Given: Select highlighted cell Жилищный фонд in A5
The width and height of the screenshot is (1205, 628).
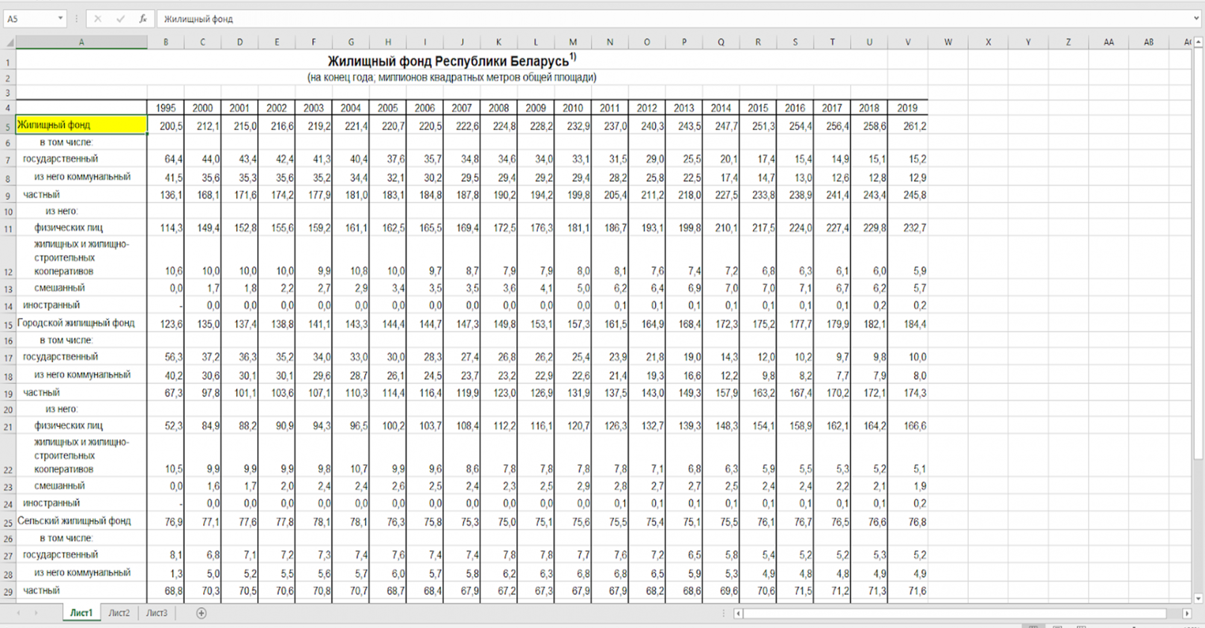Looking at the screenshot, I should coord(81,125).
